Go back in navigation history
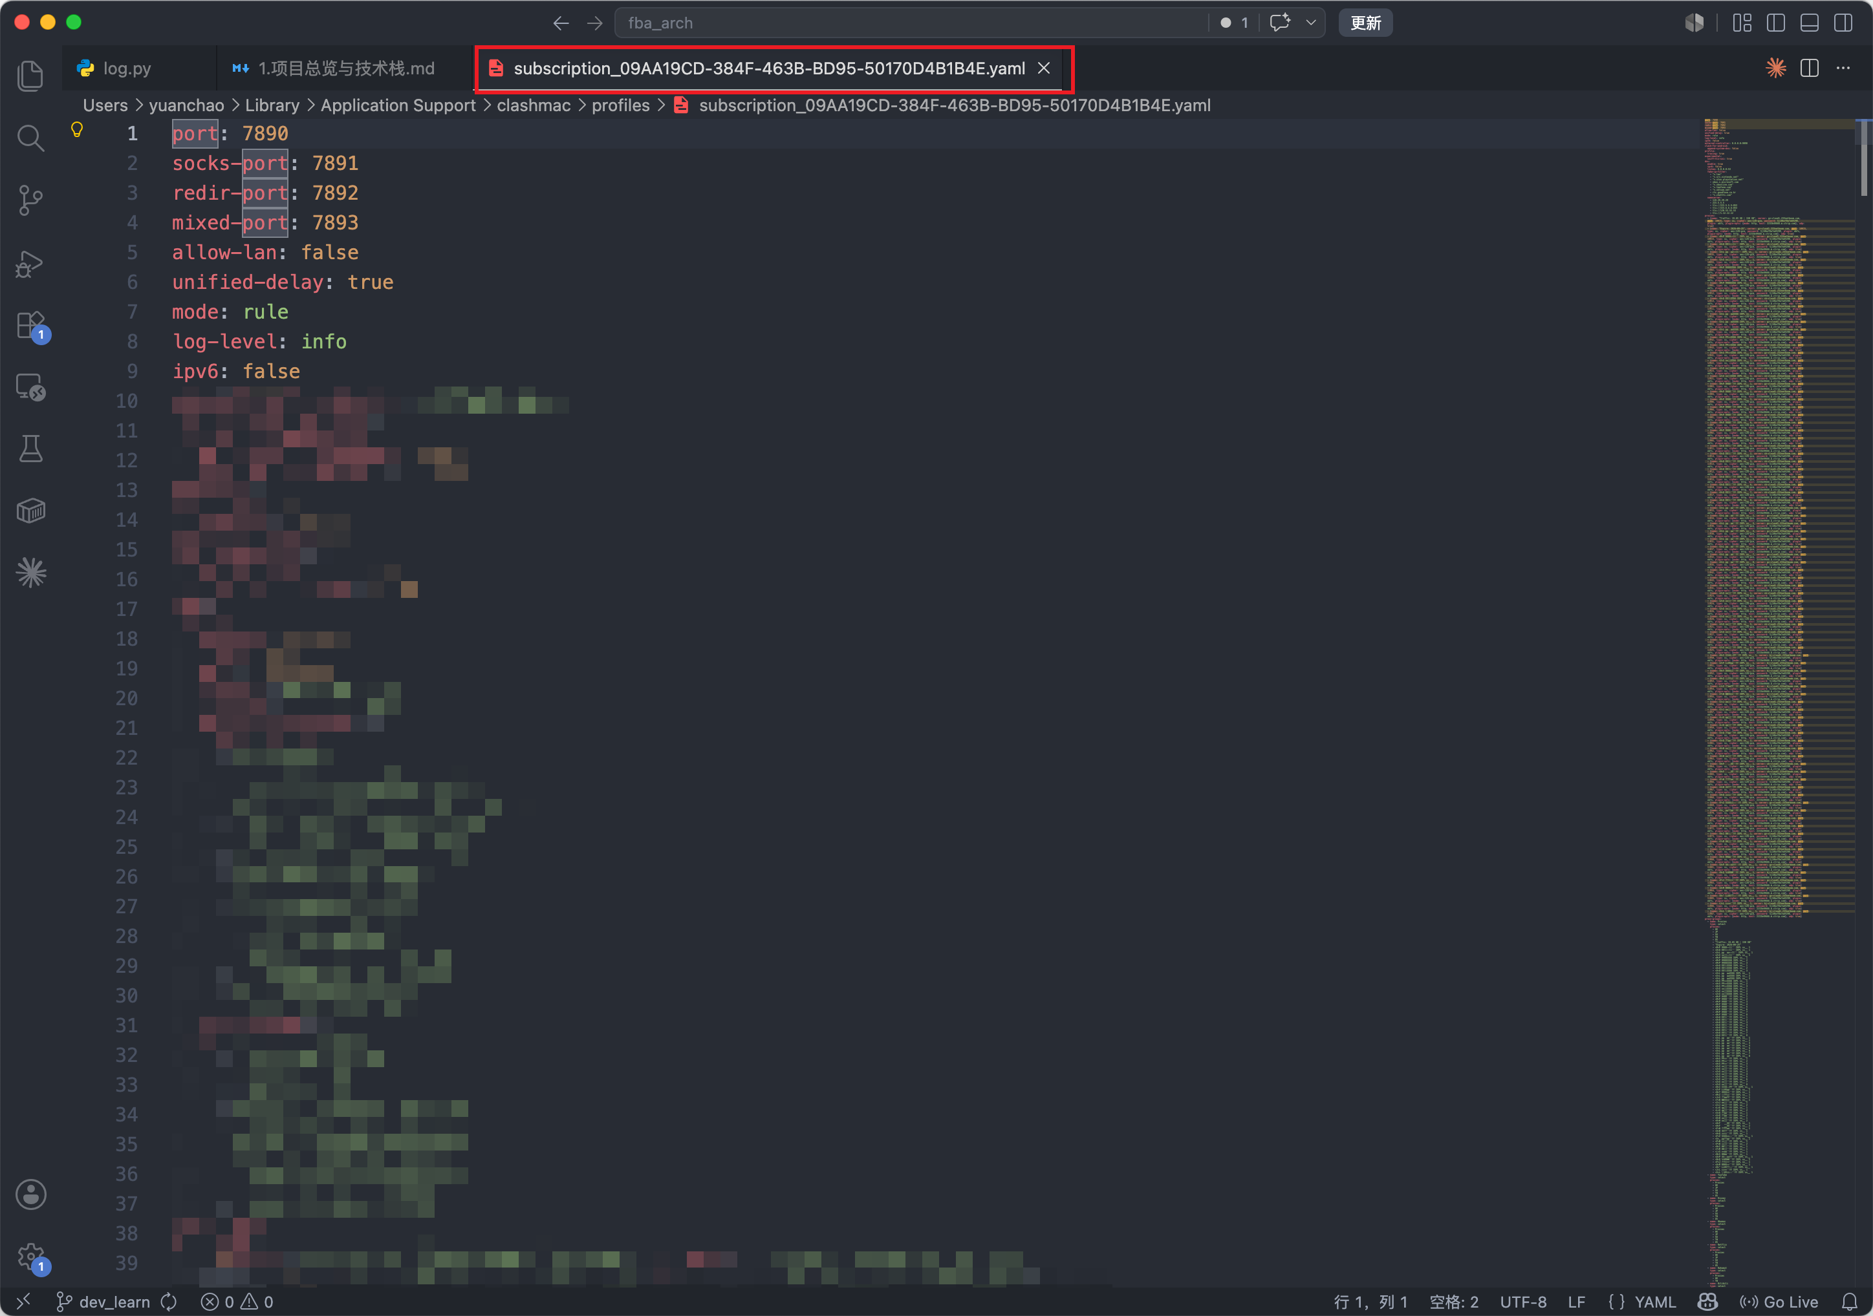1873x1316 pixels. 561,23
